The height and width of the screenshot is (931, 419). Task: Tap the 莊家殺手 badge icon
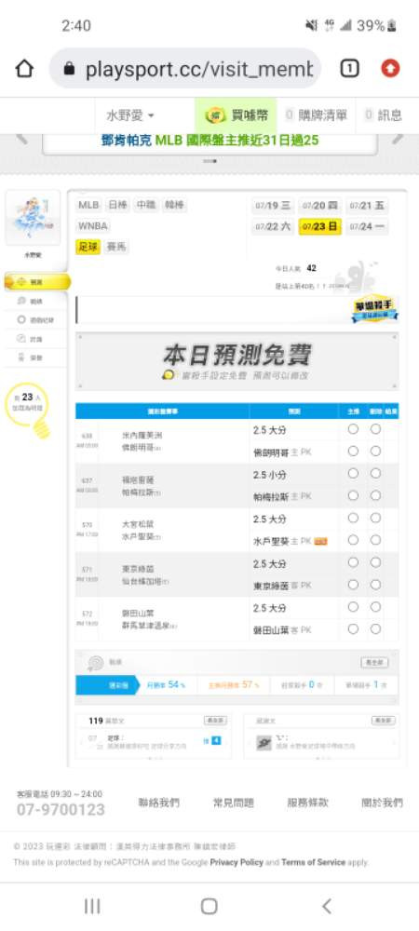click(374, 310)
